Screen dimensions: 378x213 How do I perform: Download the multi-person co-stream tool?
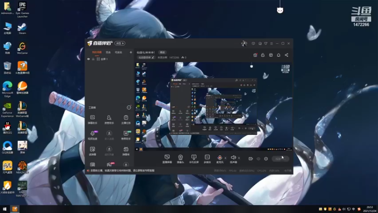[109, 135]
